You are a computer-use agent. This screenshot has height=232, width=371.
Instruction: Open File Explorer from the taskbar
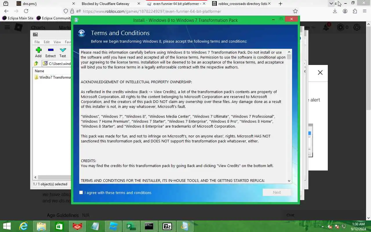pos(41,226)
